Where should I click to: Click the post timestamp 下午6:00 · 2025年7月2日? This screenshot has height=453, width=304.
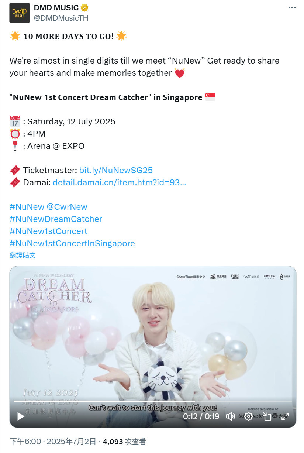pos(53,442)
